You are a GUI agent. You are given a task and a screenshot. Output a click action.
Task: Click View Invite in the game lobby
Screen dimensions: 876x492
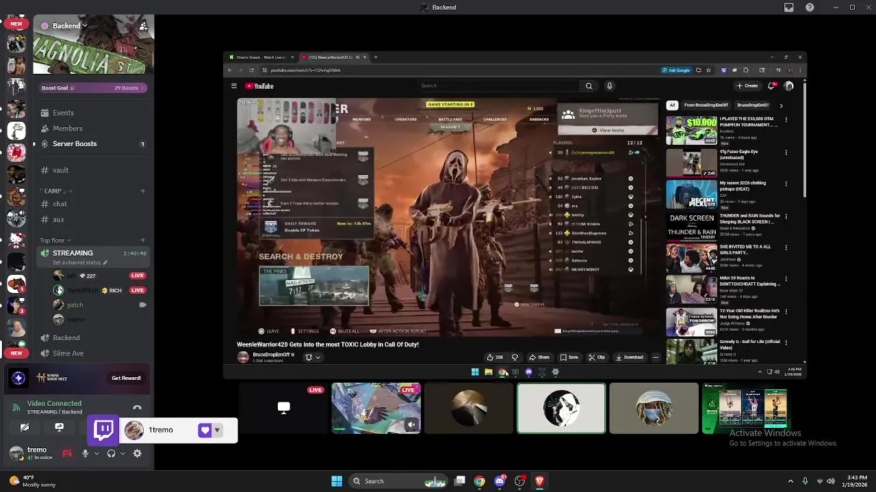pyautogui.click(x=608, y=130)
